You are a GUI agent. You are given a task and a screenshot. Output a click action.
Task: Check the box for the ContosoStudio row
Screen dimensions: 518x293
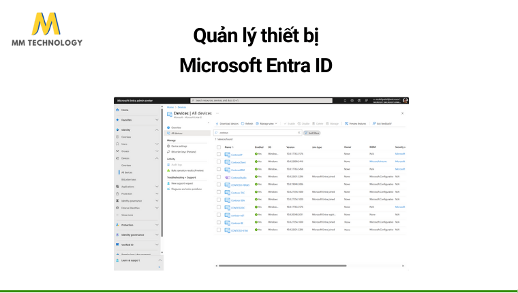[219, 177]
